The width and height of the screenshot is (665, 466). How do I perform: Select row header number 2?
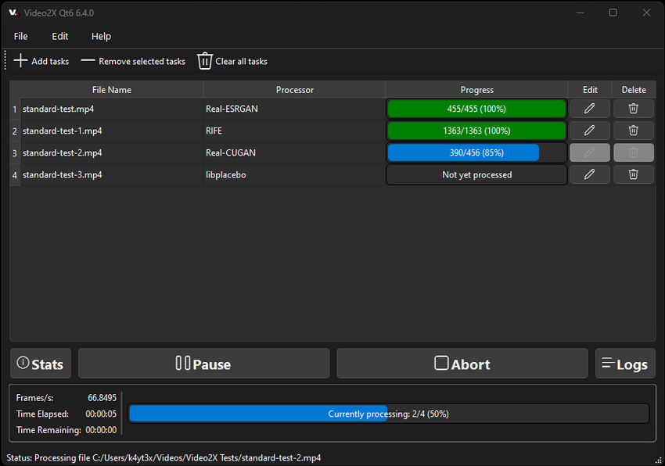[x=15, y=131]
